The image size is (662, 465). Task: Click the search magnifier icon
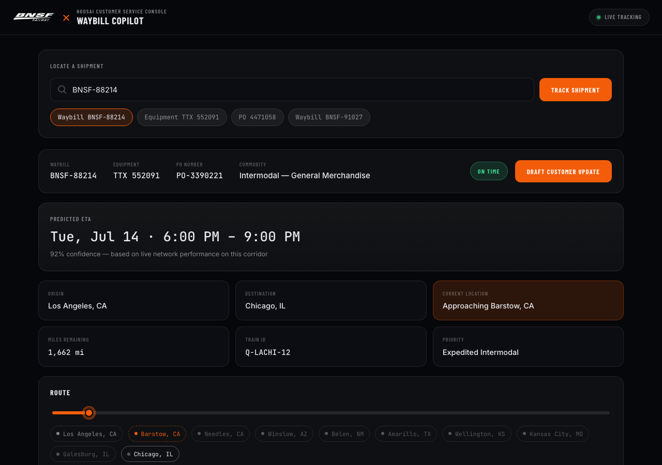pos(62,89)
